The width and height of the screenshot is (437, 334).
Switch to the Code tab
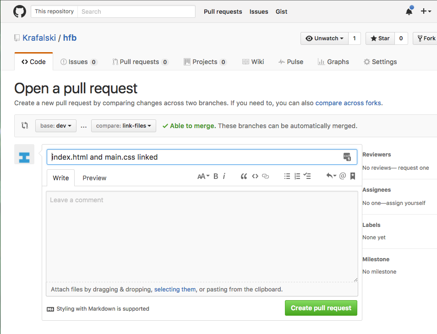tap(34, 62)
